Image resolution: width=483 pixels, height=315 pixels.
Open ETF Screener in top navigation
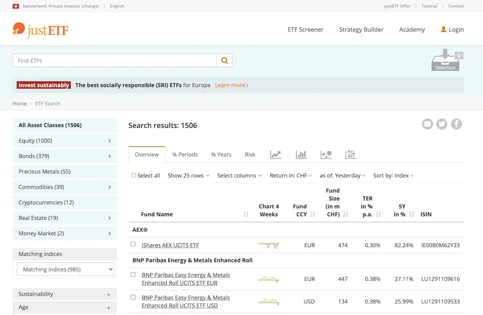[x=305, y=29]
